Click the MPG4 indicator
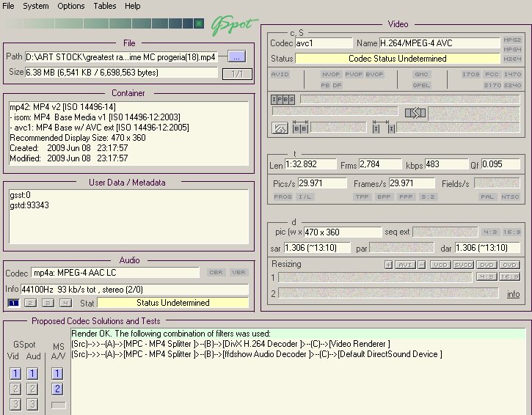The height and width of the screenshot is (415, 532). (512, 50)
